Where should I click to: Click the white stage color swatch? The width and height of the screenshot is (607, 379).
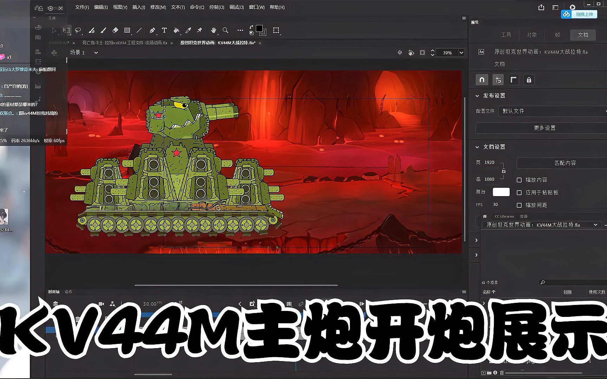[x=501, y=192]
